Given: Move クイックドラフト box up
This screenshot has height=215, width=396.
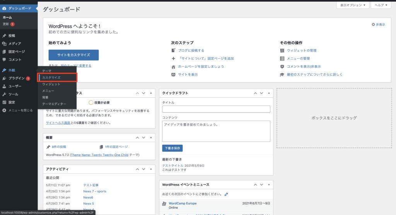Looking at the screenshot, I should (255, 93).
